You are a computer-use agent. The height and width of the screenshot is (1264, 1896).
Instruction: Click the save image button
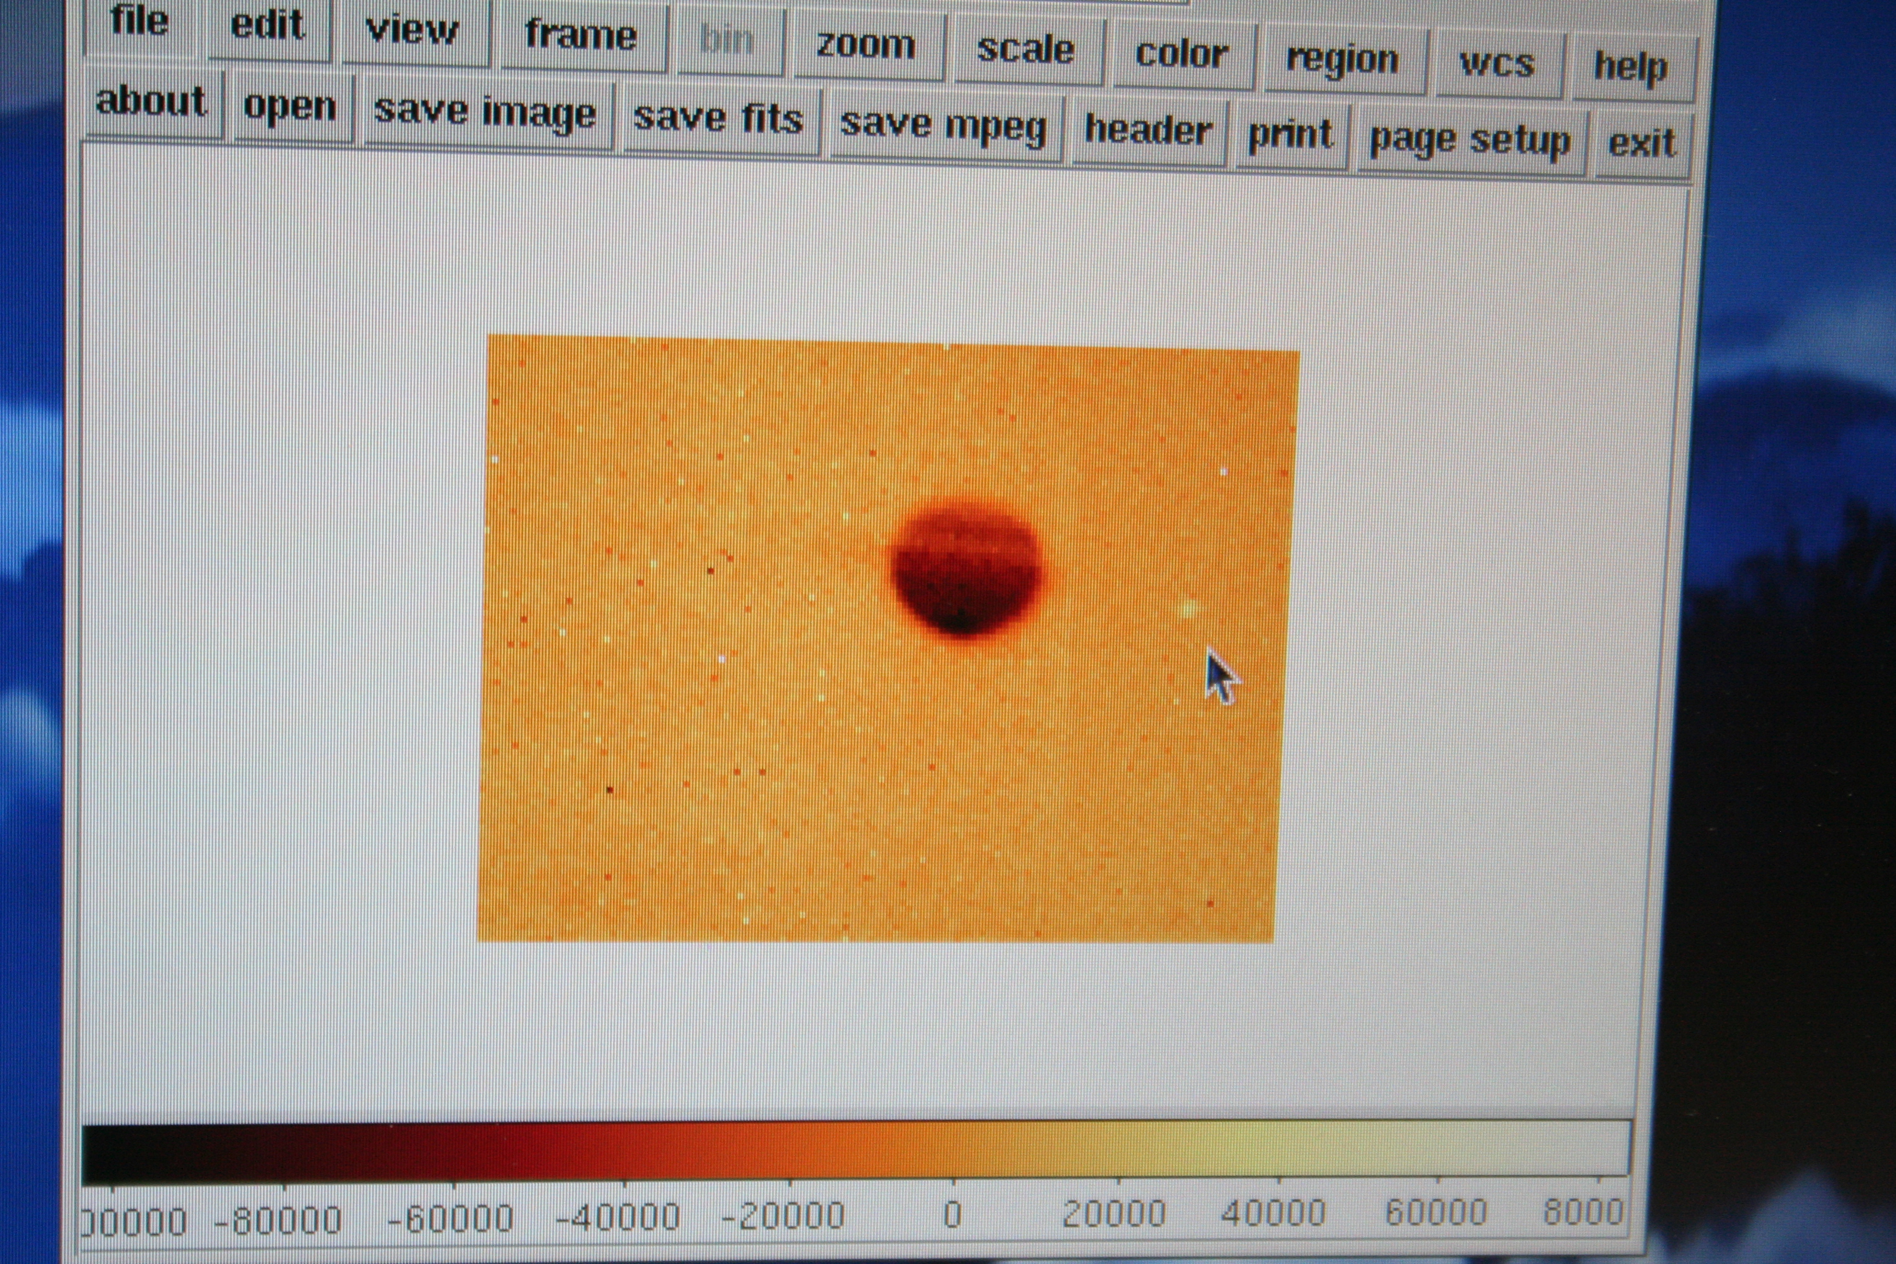[x=486, y=114]
